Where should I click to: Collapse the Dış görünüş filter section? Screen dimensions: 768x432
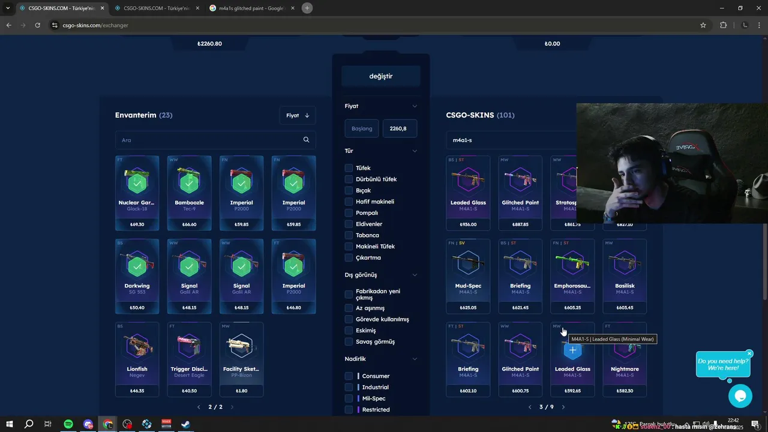click(414, 275)
